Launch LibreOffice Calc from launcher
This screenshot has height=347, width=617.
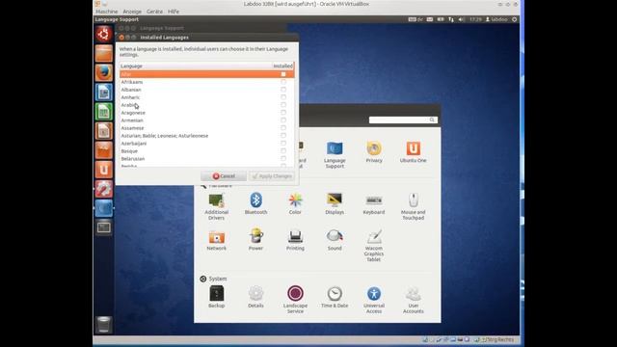click(x=103, y=112)
